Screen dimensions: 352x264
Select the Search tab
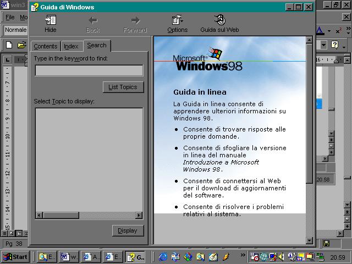click(x=97, y=45)
